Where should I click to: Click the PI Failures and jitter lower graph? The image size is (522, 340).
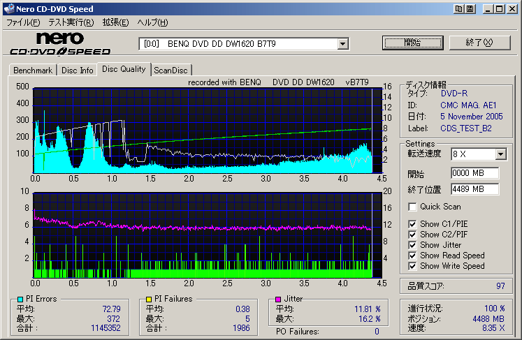(x=207, y=235)
